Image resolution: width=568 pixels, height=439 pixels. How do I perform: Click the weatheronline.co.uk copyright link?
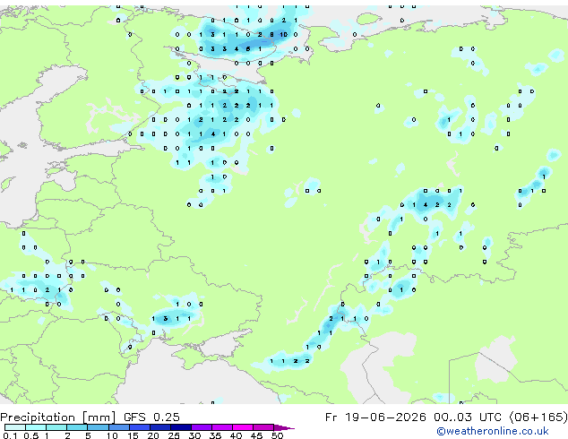[x=492, y=431]
